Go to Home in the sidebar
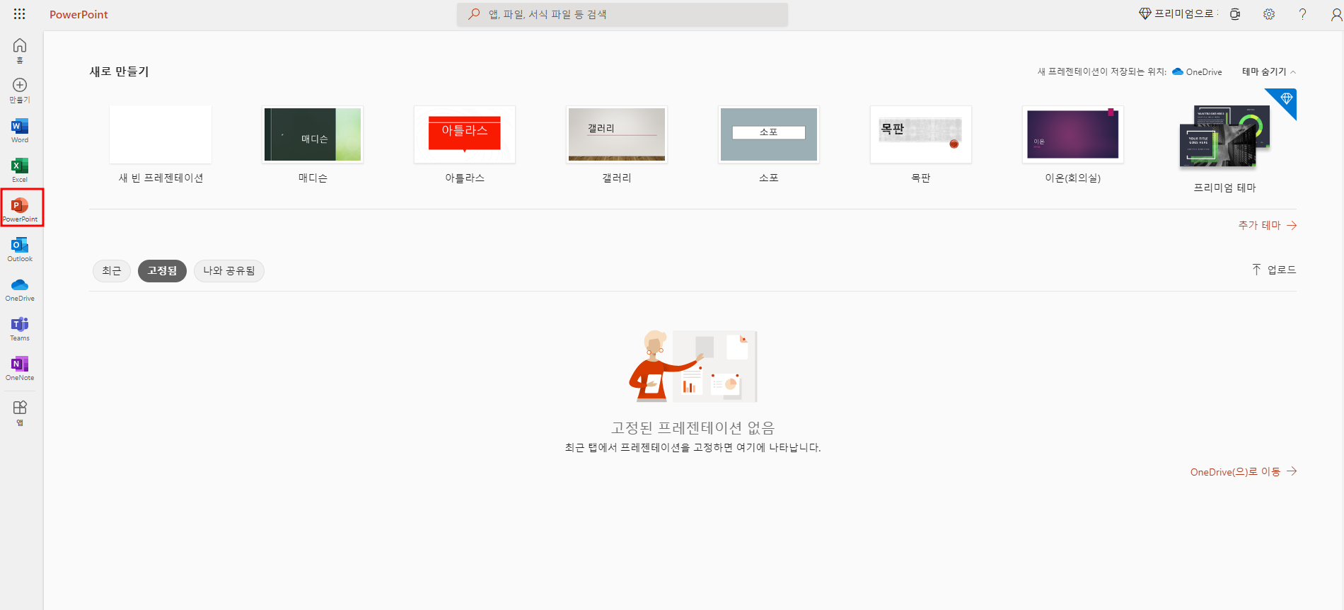This screenshot has width=1344, height=610. coord(20,50)
